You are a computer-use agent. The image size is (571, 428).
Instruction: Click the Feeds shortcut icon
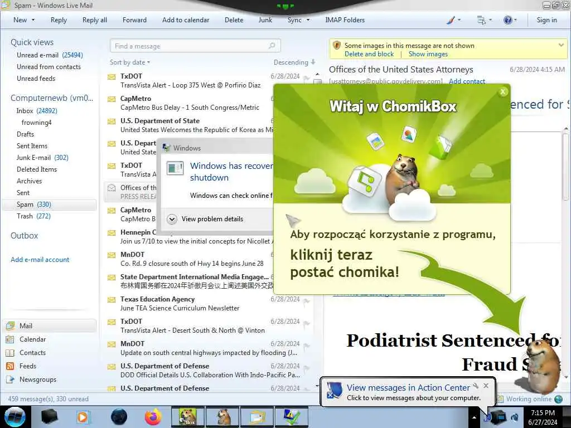(x=10, y=366)
